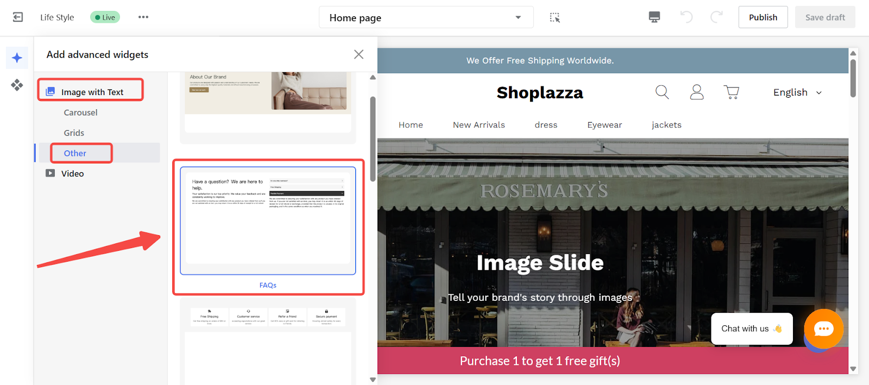Open the jackets navigation link
This screenshot has width=869, height=385.
pyautogui.click(x=666, y=125)
